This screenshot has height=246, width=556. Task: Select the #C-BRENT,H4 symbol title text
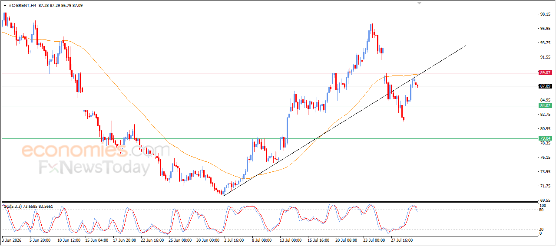click(x=22, y=5)
